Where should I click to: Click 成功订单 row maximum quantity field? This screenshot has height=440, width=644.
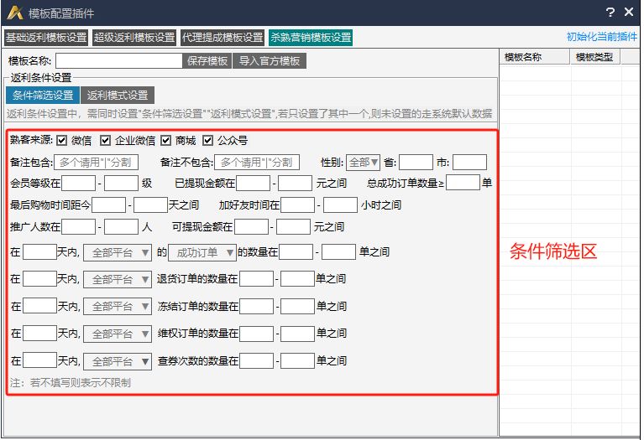coord(338,251)
